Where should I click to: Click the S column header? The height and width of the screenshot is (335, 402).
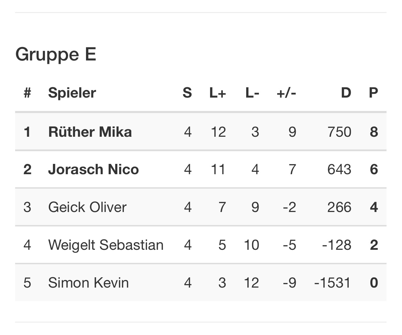coord(187,93)
